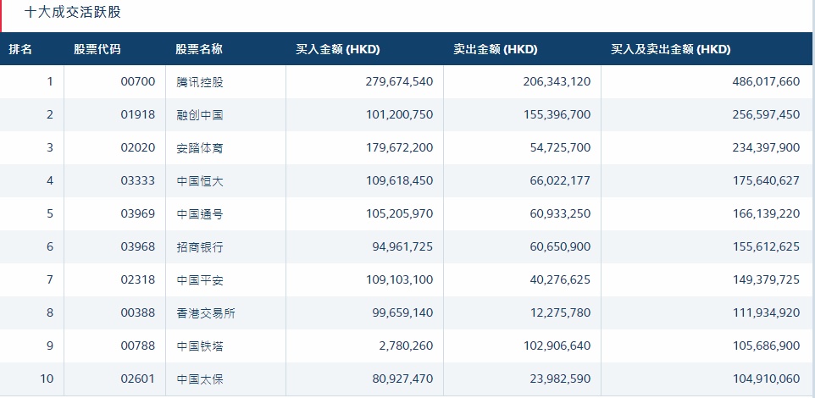Viewport: 815px width, 398px height.
Task: Select stock code 02601
Action: 138,379
